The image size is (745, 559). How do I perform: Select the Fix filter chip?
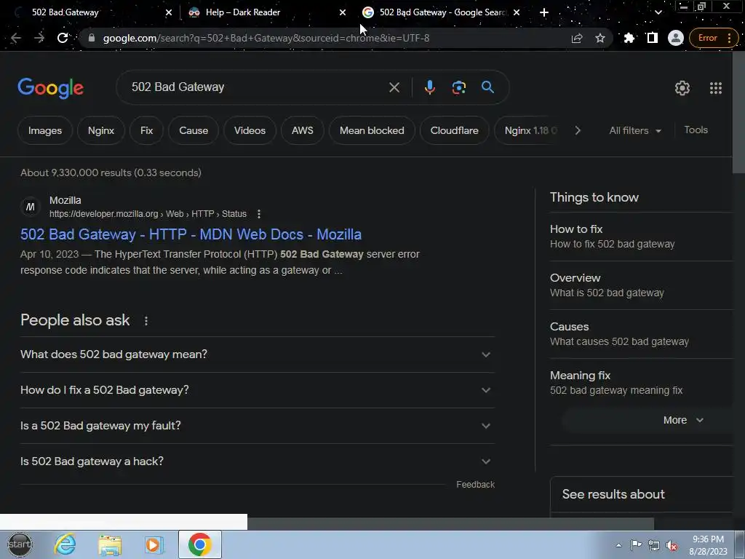point(147,131)
